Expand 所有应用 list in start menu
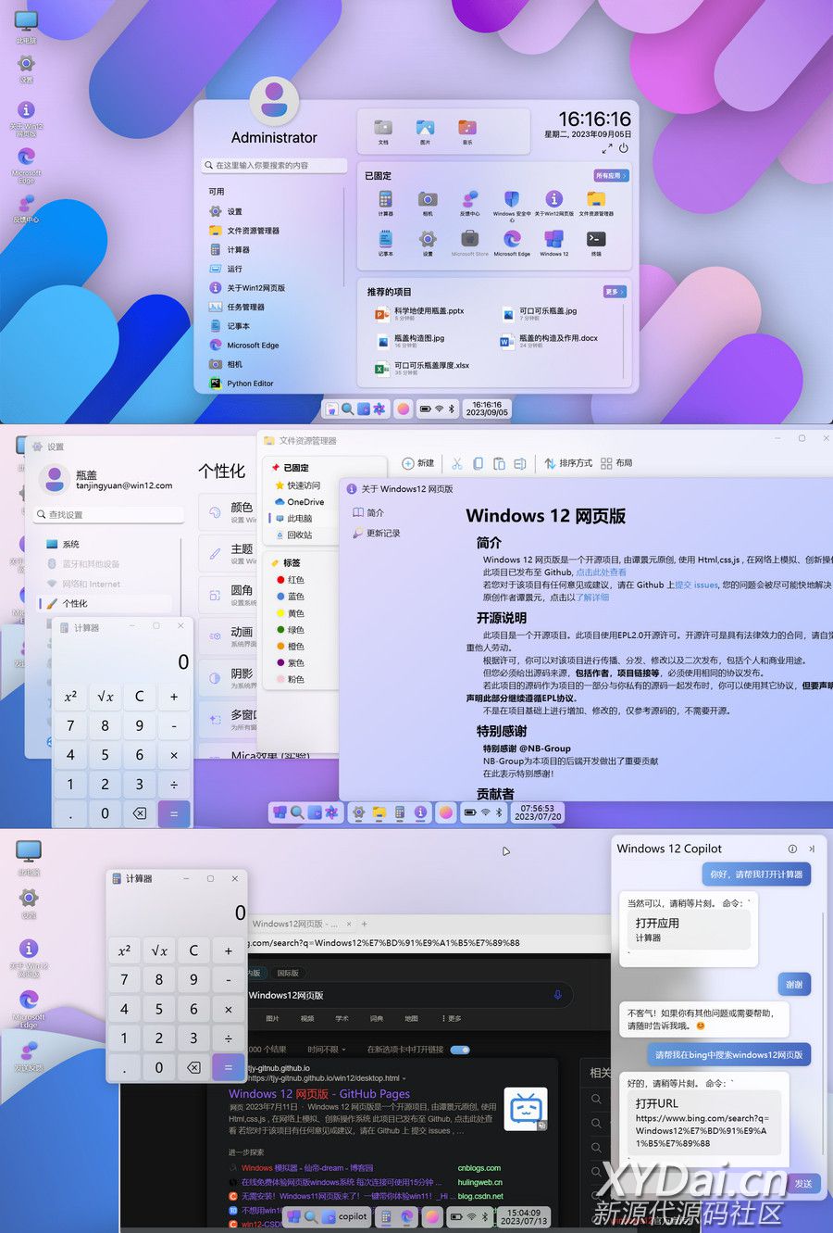Viewport: 833px width, 1233px height. coord(611,175)
